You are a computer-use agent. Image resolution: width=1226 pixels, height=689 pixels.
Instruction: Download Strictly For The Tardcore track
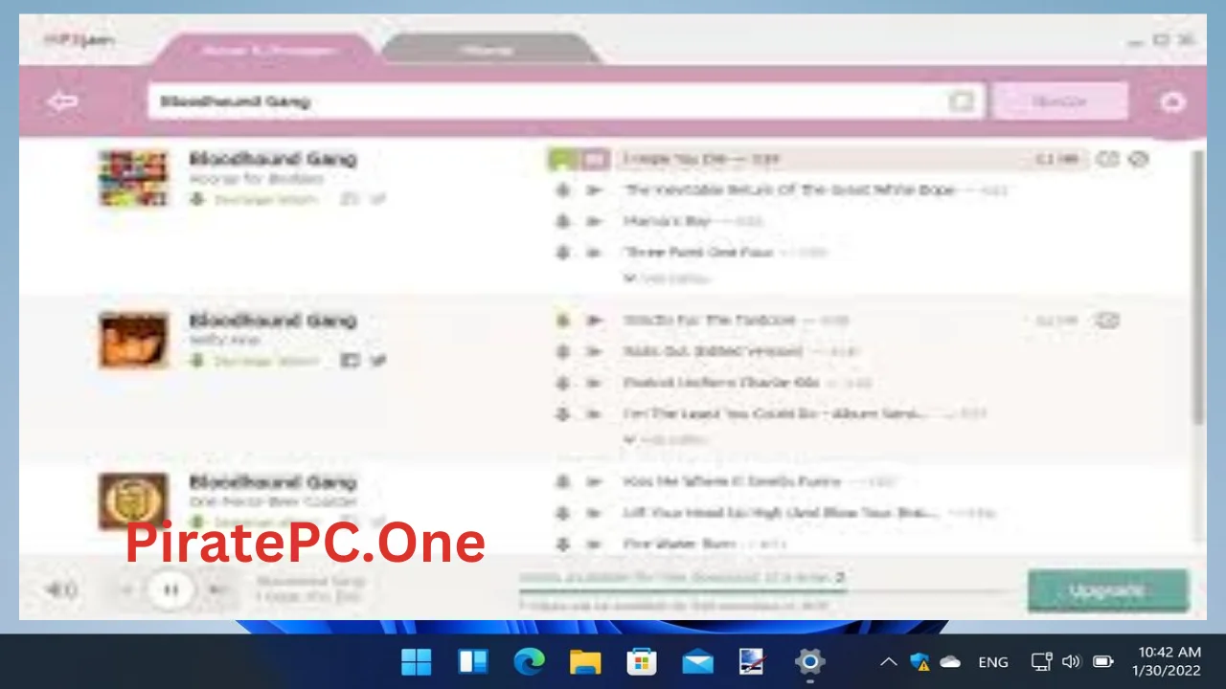pyautogui.click(x=562, y=321)
